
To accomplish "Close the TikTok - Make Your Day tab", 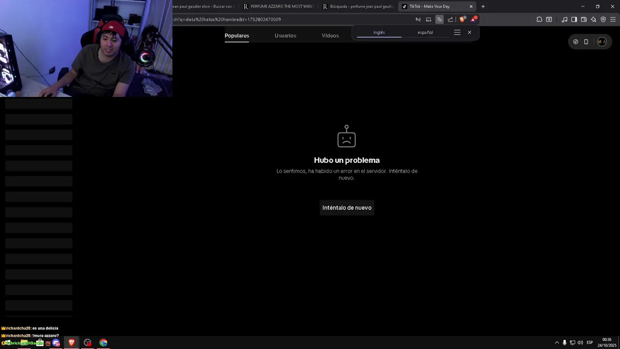I will (x=471, y=6).
